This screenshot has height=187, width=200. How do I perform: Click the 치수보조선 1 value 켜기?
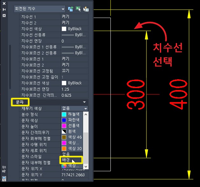(75, 59)
